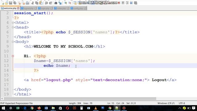Click 'length : 304' in the status bar
The height and width of the screenshot is (111, 197).
75,103
